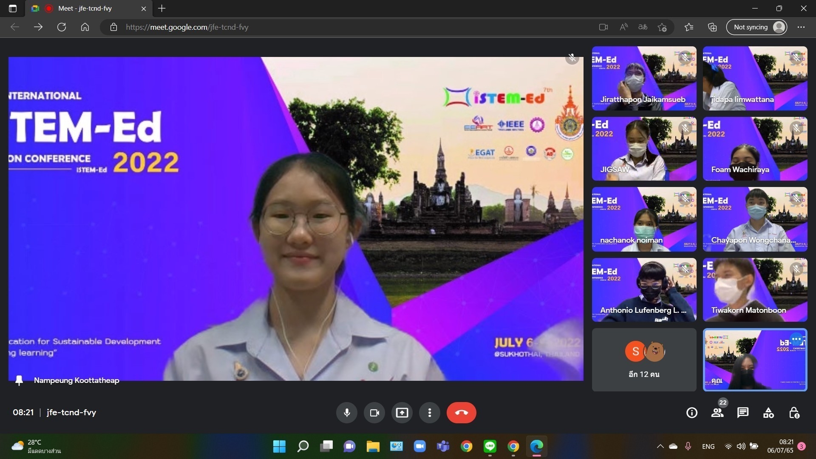Image resolution: width=816 pixels, height=459 pixels.
Task: Close the Meet - jfe-tcnd-fvy tab
Action: [144, 8]
